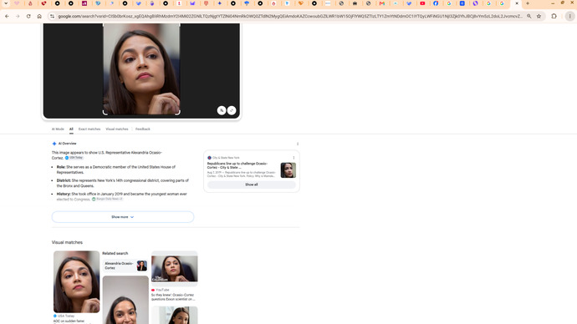Open the Exact matches tab

[89, 129]
